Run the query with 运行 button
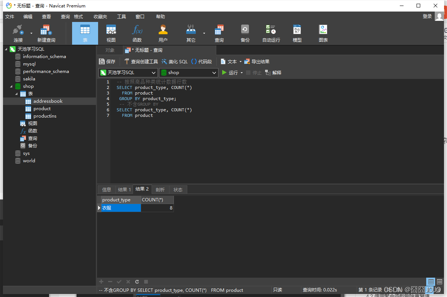 tap(230, 73)
